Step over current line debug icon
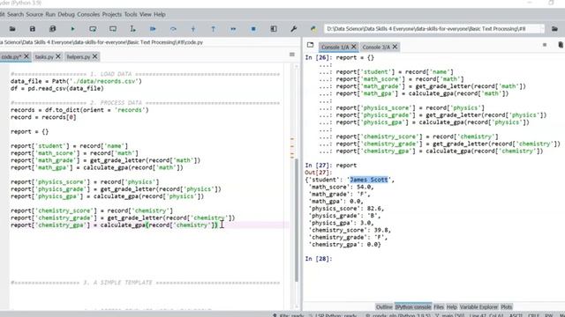The height and width of the screenshot is (317, 565). pos(173,29)
